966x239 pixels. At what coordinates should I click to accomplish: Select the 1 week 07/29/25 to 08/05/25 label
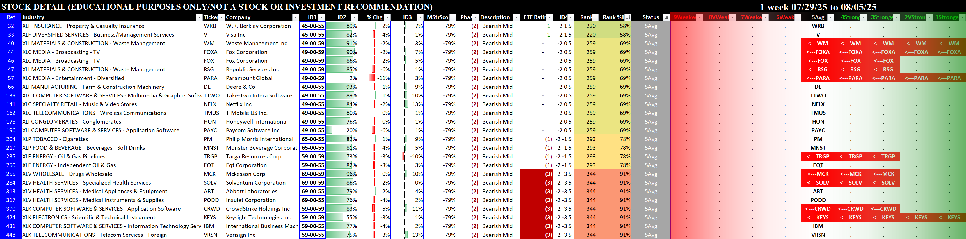pos(818,7)
